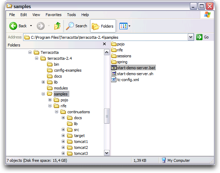Click the My Computer status bar icon
Viewport: 220px width, 173px height.
(x=164, y=160)
